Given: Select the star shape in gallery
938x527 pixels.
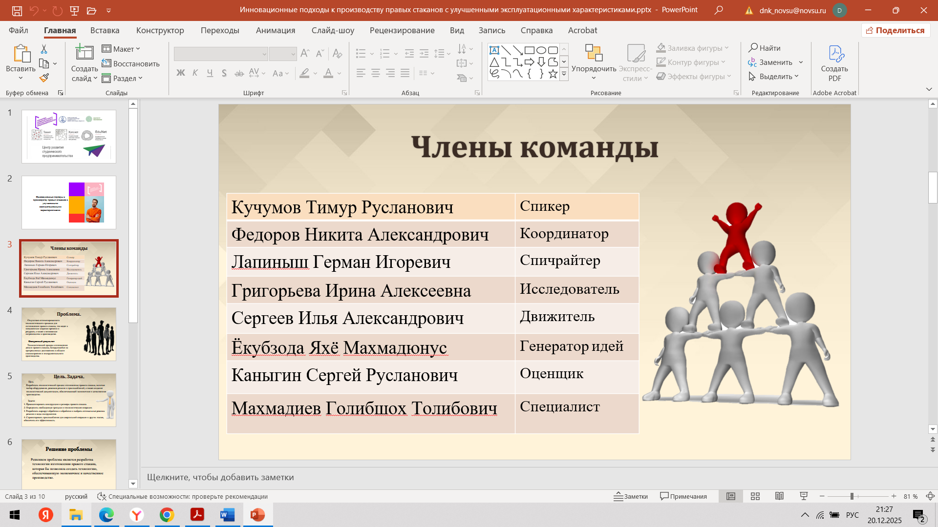Looking at the screenshot, I should pos(553,74).
